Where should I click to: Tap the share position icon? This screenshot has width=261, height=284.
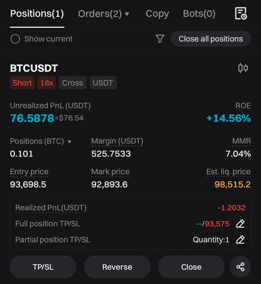click(x=240, y=267)
